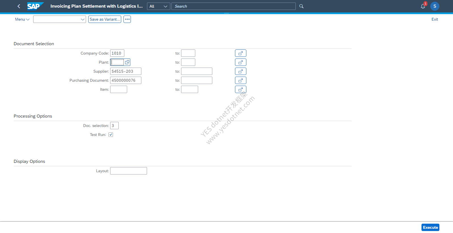The height and width of the screenshot is (233, 453).
Task: Open value help icon in Plant field
Action: point(127,62)
